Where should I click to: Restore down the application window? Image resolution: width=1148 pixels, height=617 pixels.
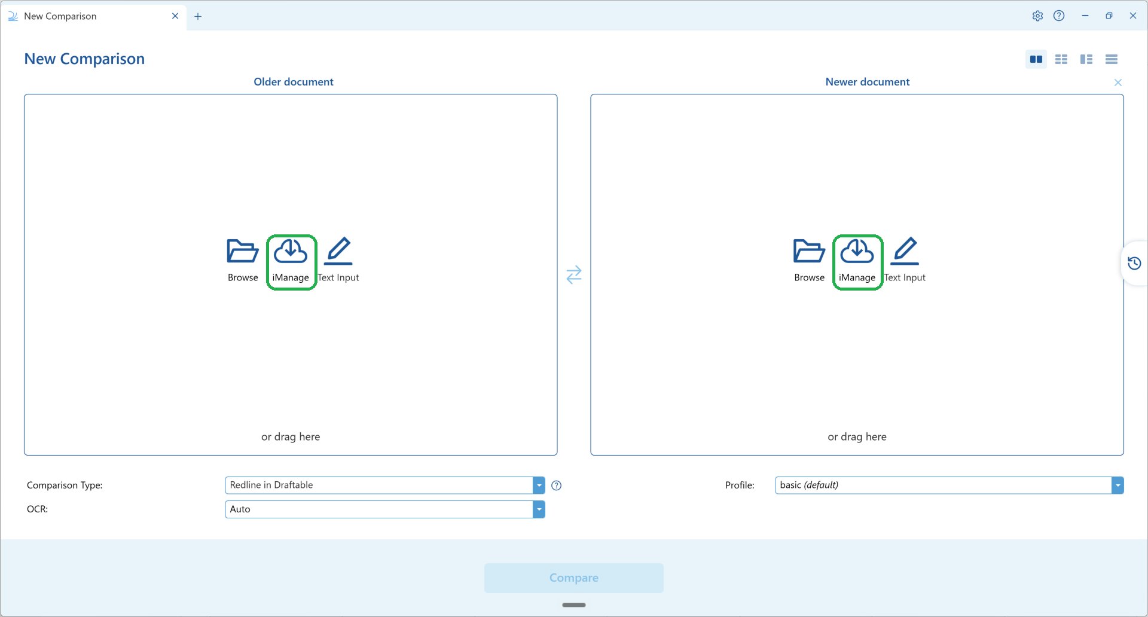(x=1109, y=16)
